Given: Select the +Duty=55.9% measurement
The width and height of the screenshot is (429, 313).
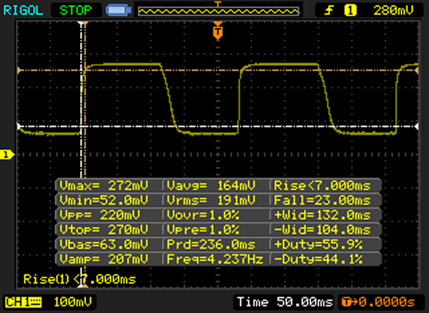Looking at the screenshot, I should point(327,245).
